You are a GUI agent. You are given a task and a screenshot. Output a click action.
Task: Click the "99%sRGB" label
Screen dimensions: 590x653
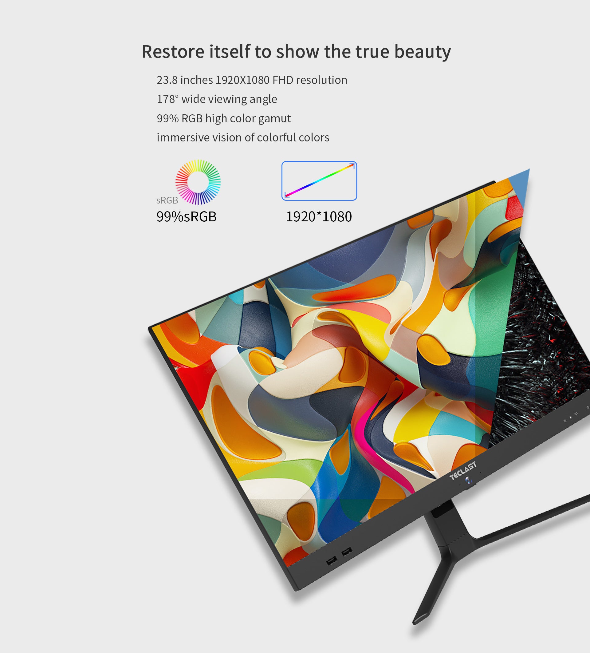click(x=187, y=217)
